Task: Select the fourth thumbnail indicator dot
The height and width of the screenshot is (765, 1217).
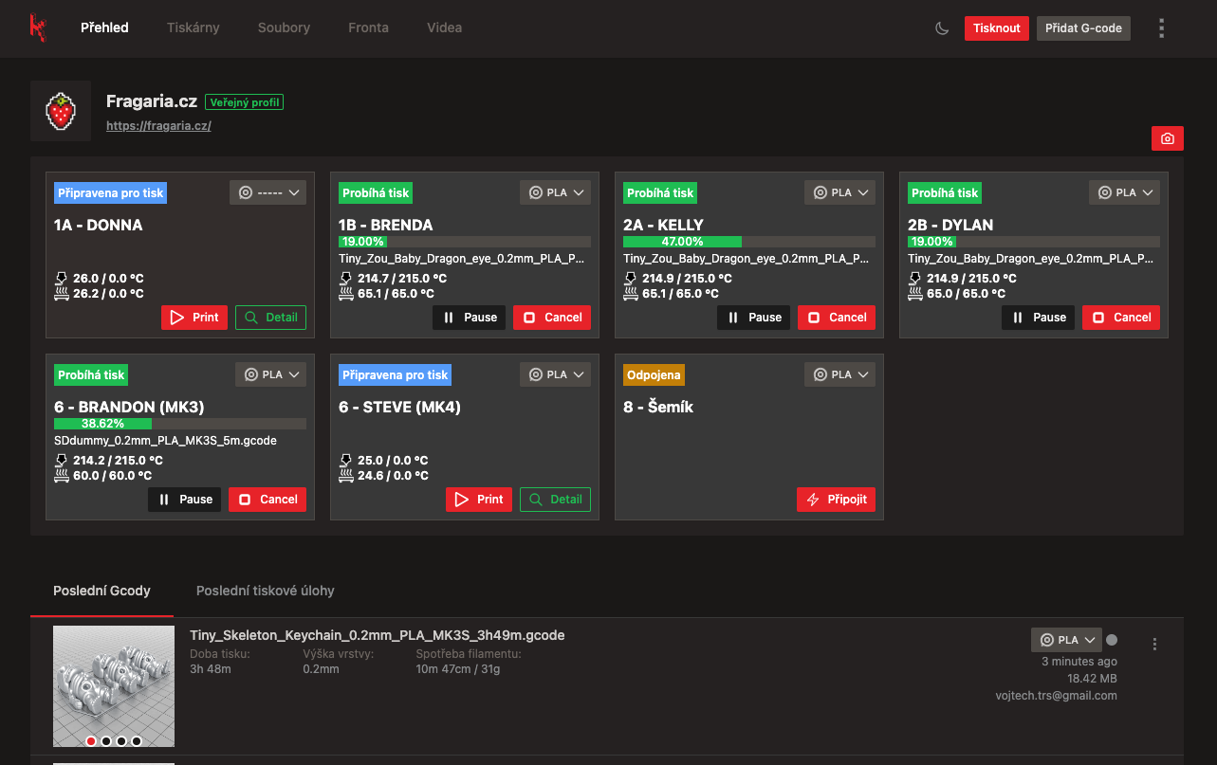Action: [137, 740]
